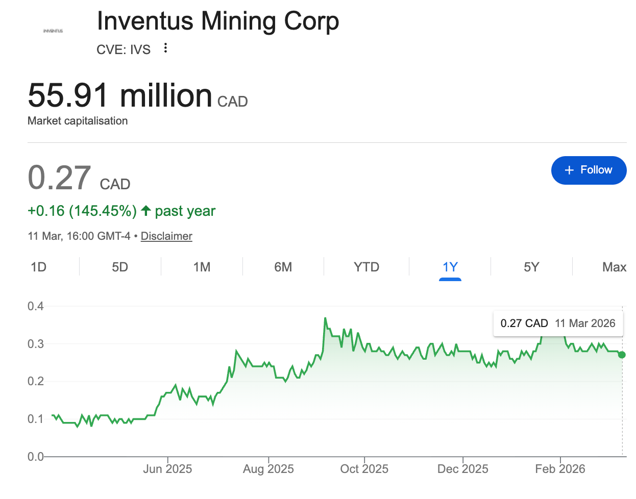
Task: Click the Follow button
Action: click(x=589, y=170)
